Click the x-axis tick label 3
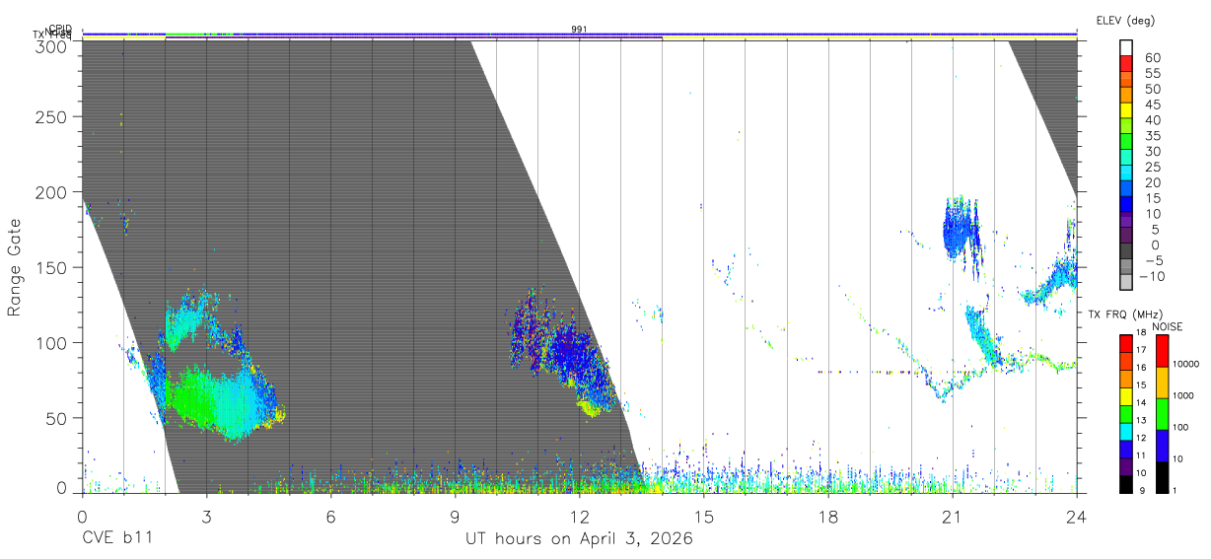Viewport: 1211px width, 559px height. click(x=206, y=516)
